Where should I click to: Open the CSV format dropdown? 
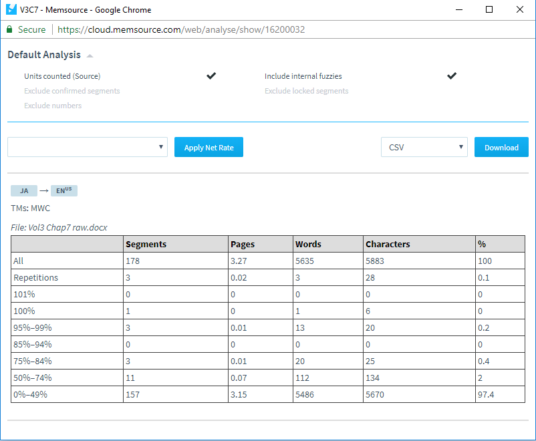(x=424, y=148)
